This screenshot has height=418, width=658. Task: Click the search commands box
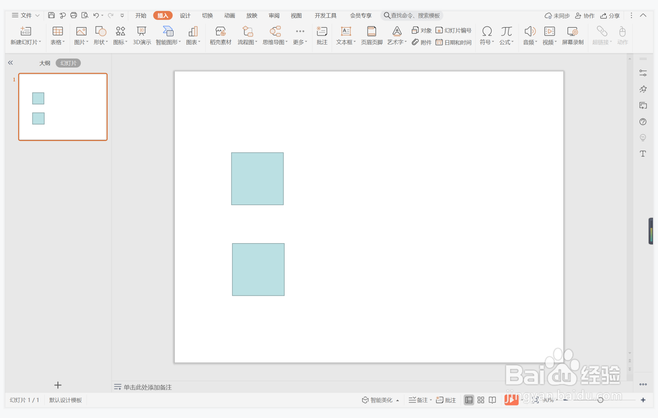point(411,15)
